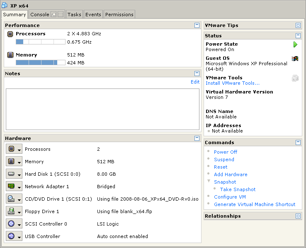Screen dimensions: 306x248
Task: Collapse the Snapshot commands triangle
Action: coord(209,181)
